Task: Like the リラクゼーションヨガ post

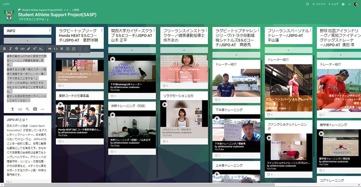Action: pos(165,141)
